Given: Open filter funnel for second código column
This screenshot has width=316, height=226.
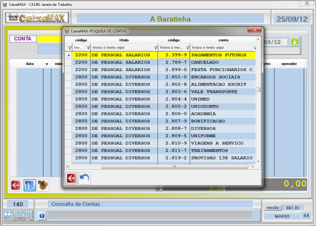Looking at the screenshot, I should [187, 47].
